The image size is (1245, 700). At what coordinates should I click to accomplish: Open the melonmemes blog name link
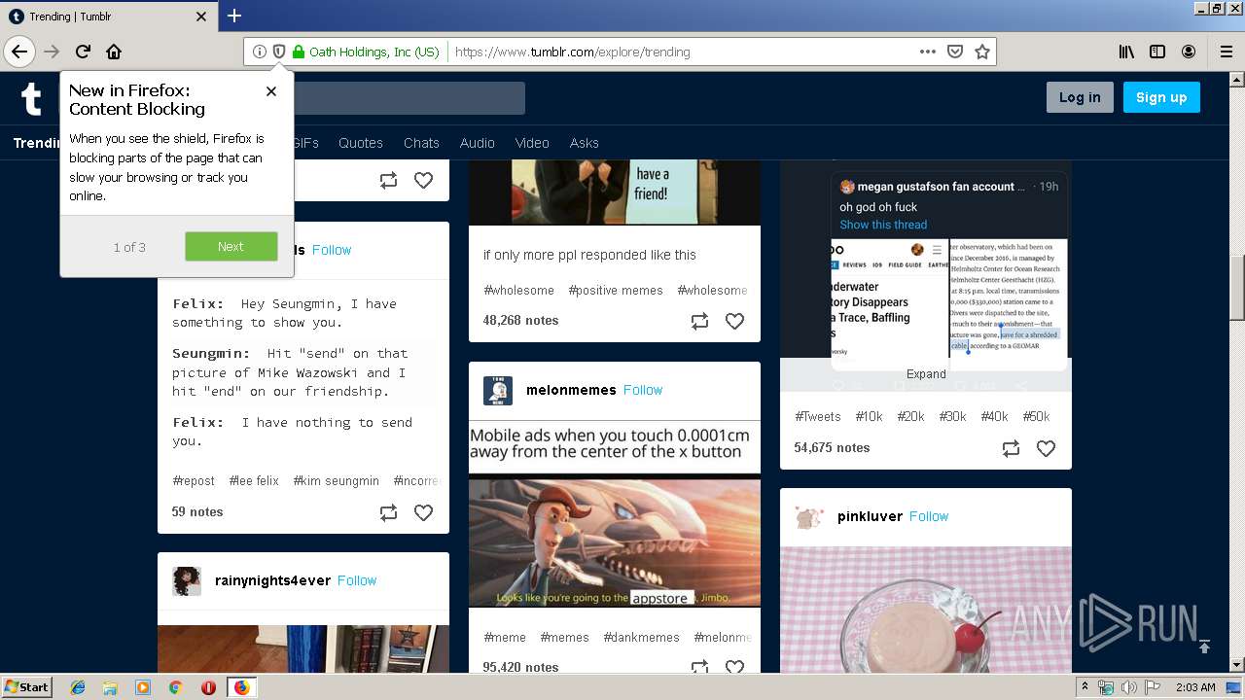pyautogui.click(x=571, y=390)
